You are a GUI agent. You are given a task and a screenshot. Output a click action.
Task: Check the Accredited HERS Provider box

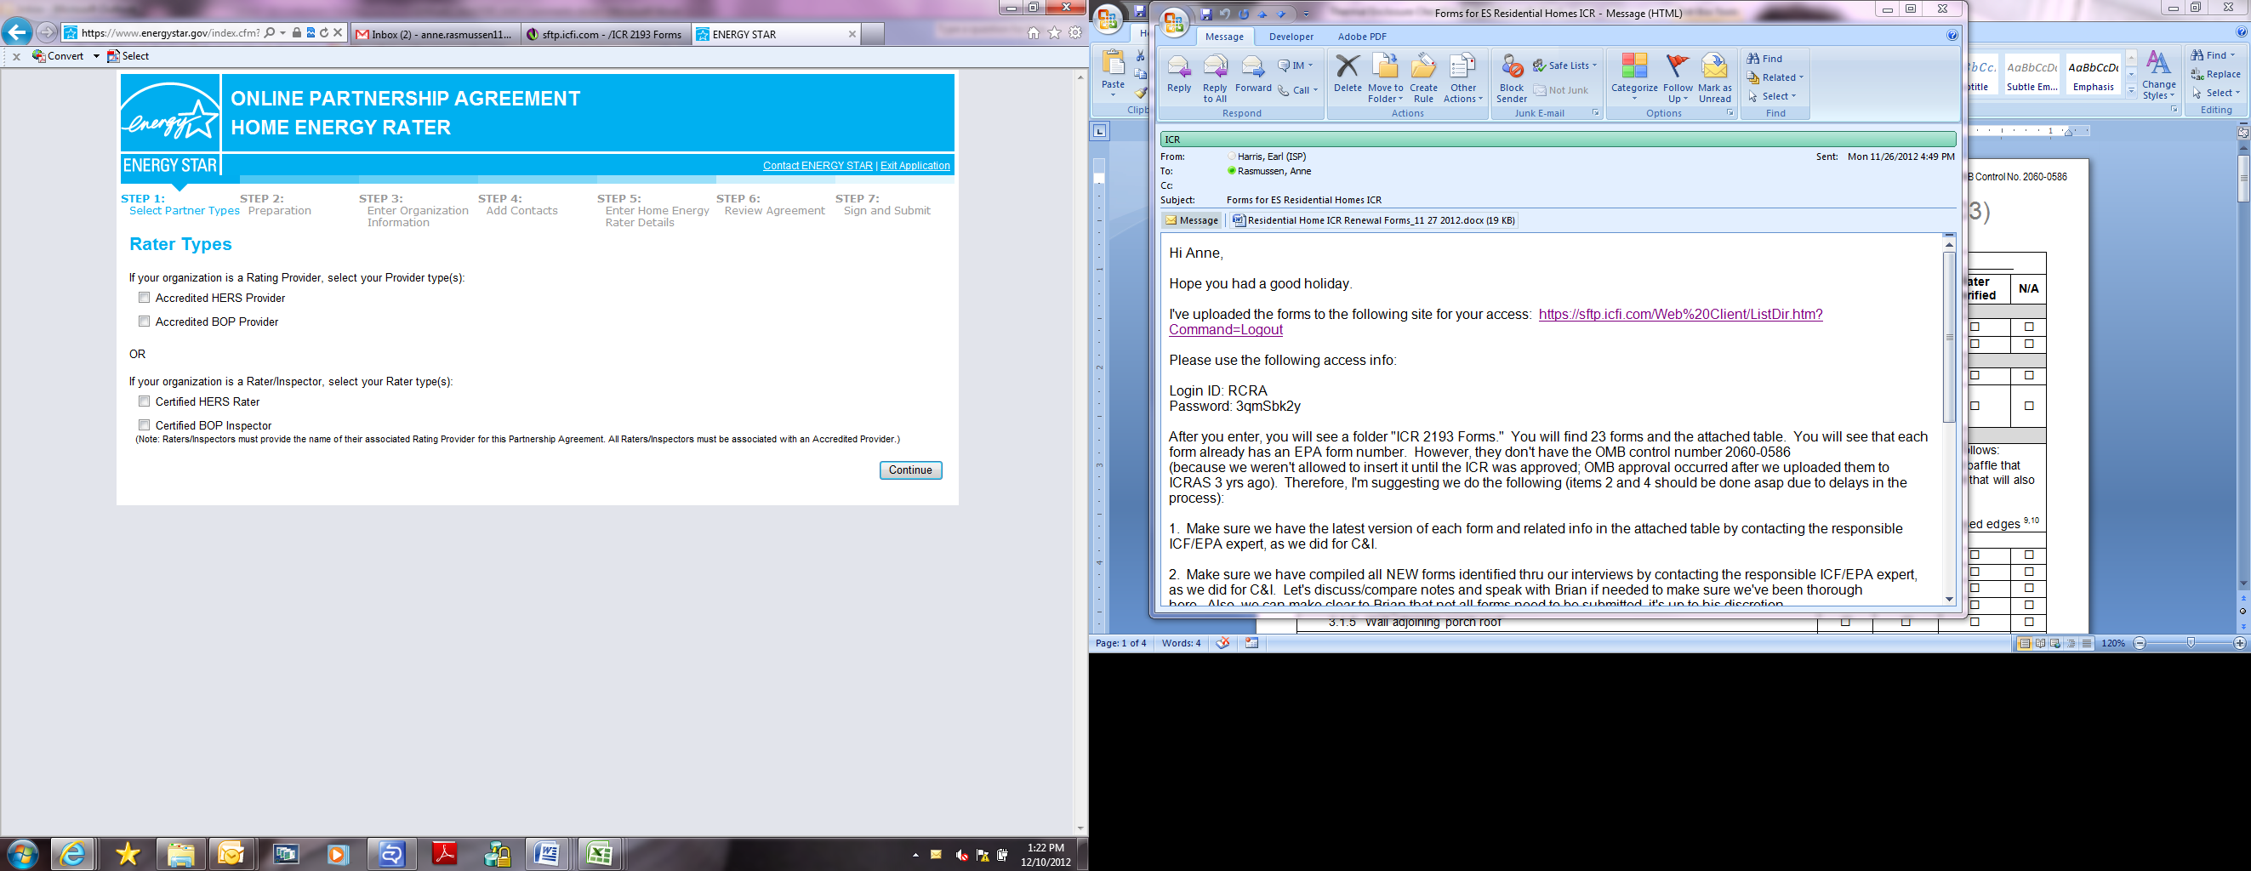point(144,298)
